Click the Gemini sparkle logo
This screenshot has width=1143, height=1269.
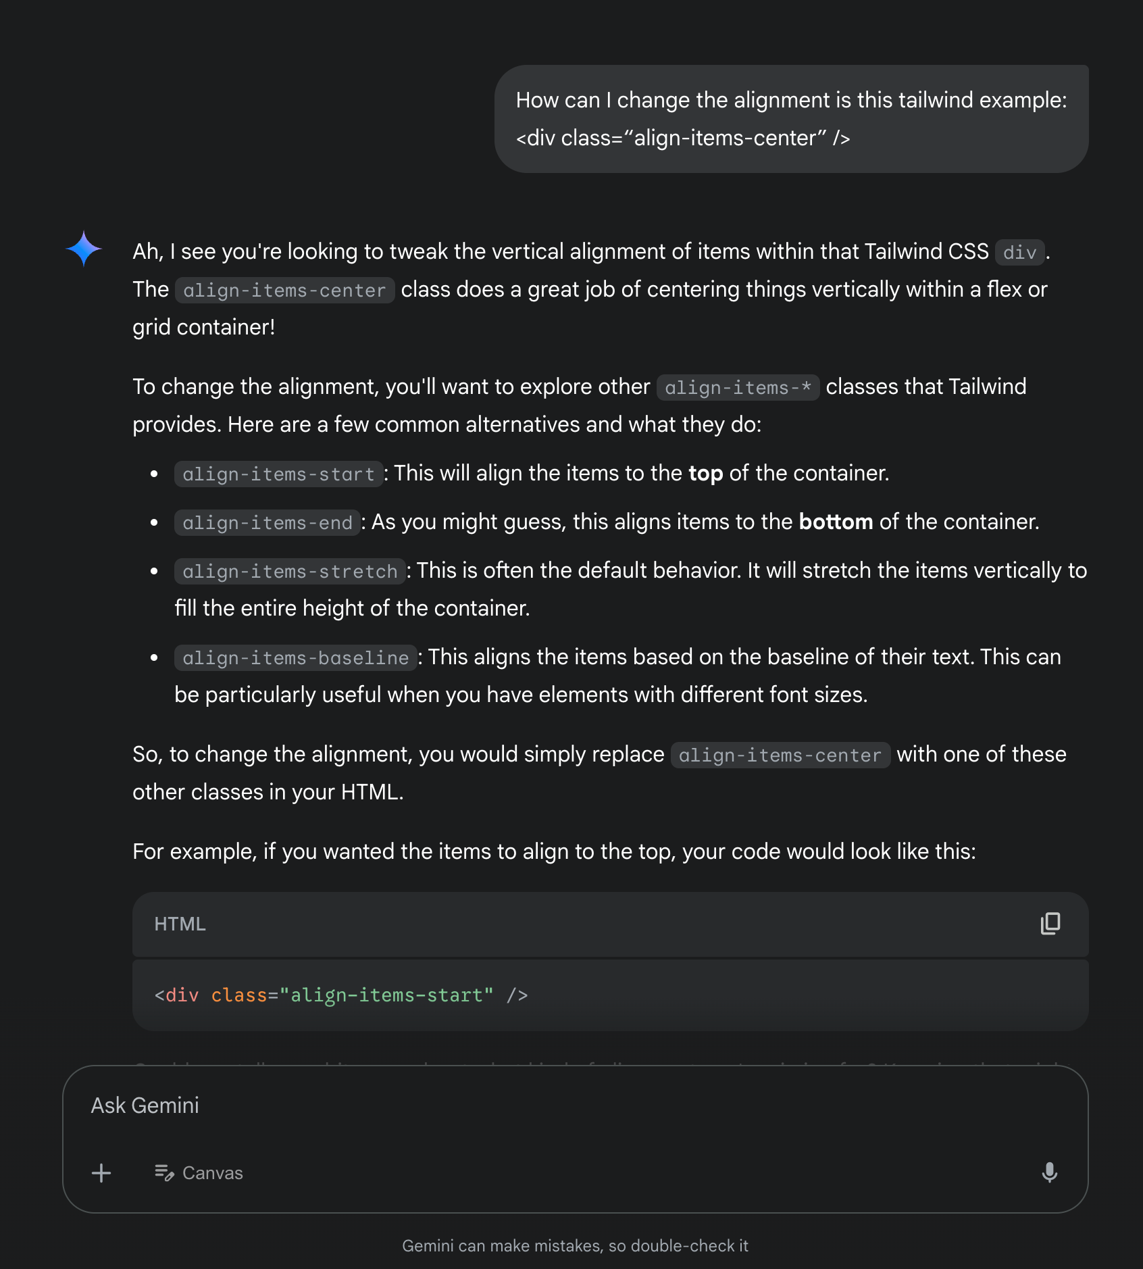click(x=84, y=249)
